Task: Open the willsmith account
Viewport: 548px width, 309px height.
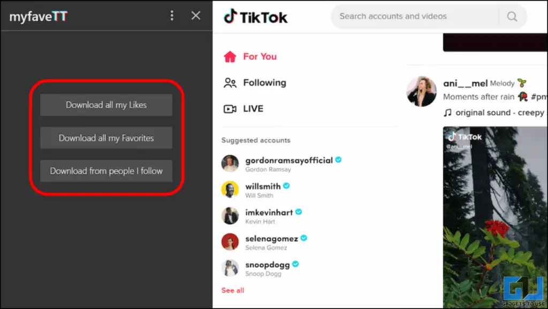Action: (x=263, y=186)
